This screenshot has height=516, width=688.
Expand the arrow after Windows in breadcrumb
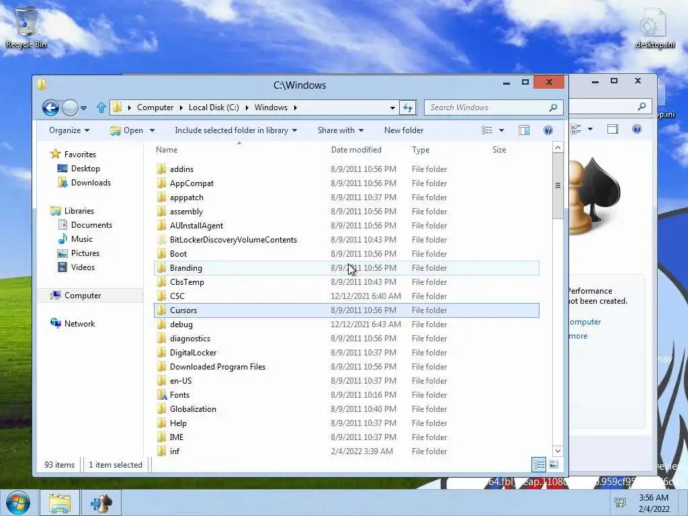pyautogui.click(x=296, y=107)
